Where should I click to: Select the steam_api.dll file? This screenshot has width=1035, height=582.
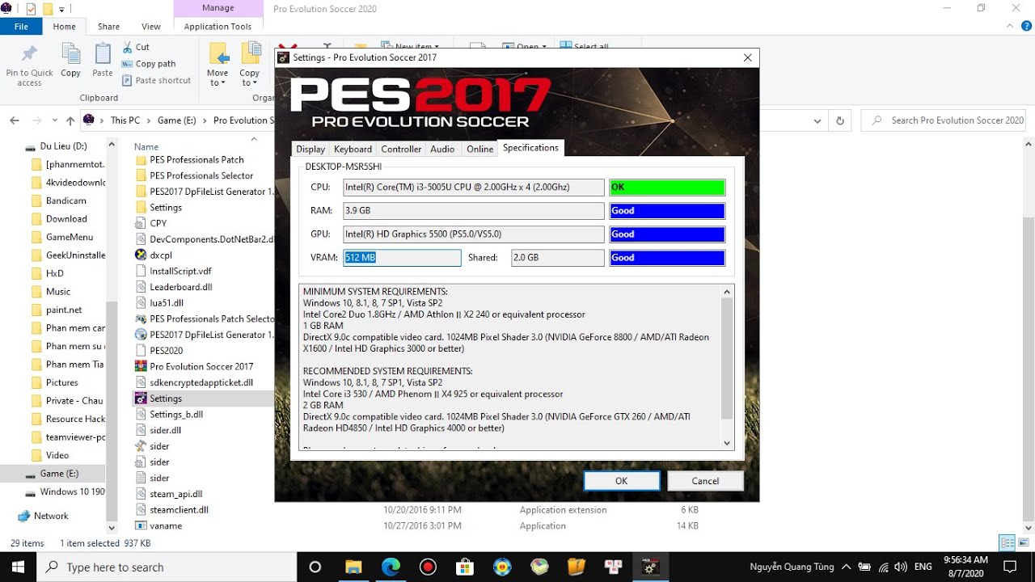(175, 494)
